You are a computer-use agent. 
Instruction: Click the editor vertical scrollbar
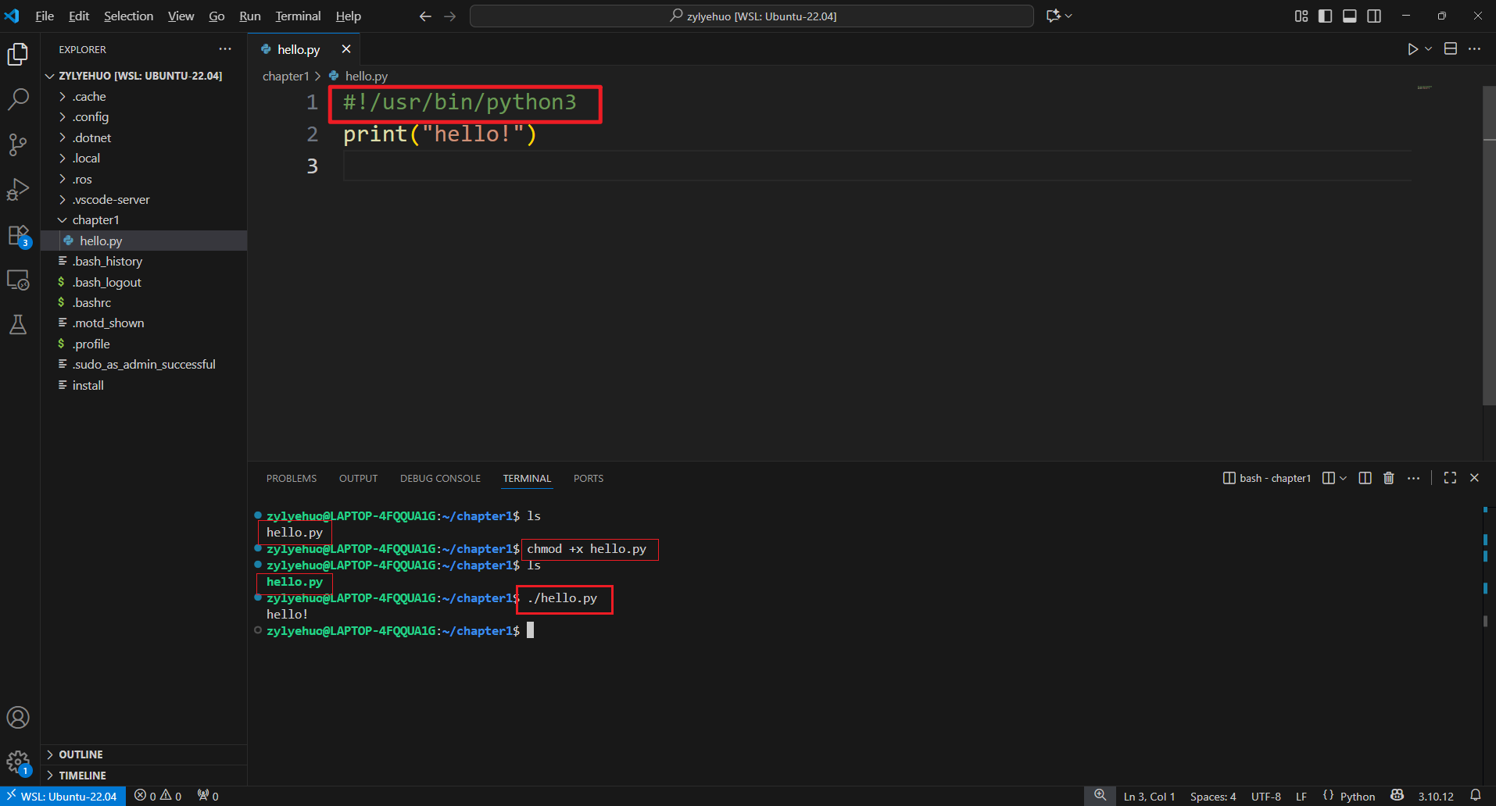pos(1489,246)
